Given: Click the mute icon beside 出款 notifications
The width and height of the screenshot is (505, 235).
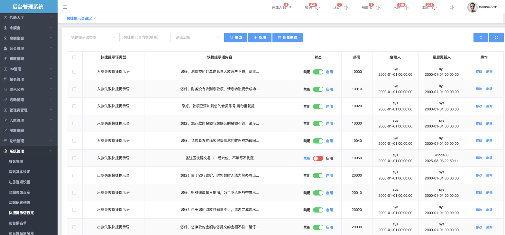Looking at the screenshot, I should click(x=435, y=8).
